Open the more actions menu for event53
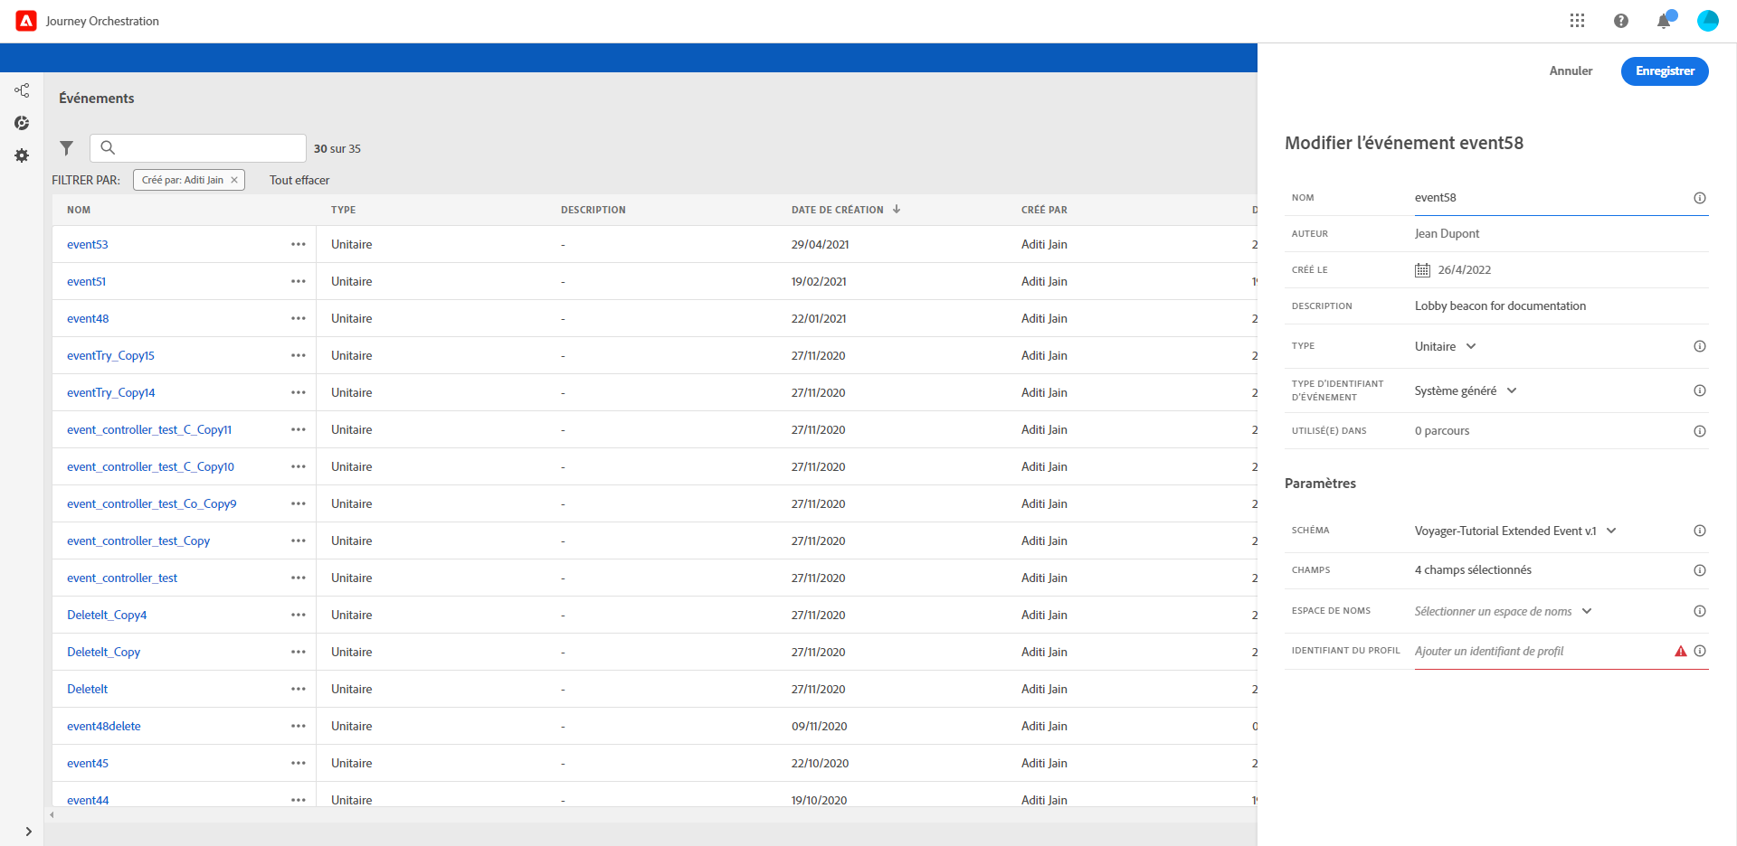This screenshot has height=846, width=1737. coord(298,244)
